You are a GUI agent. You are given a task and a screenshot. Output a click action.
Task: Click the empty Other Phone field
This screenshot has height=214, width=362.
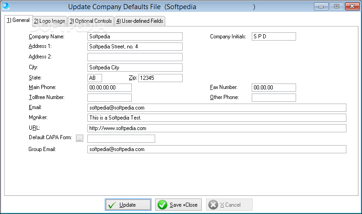(x=274, y=98)
